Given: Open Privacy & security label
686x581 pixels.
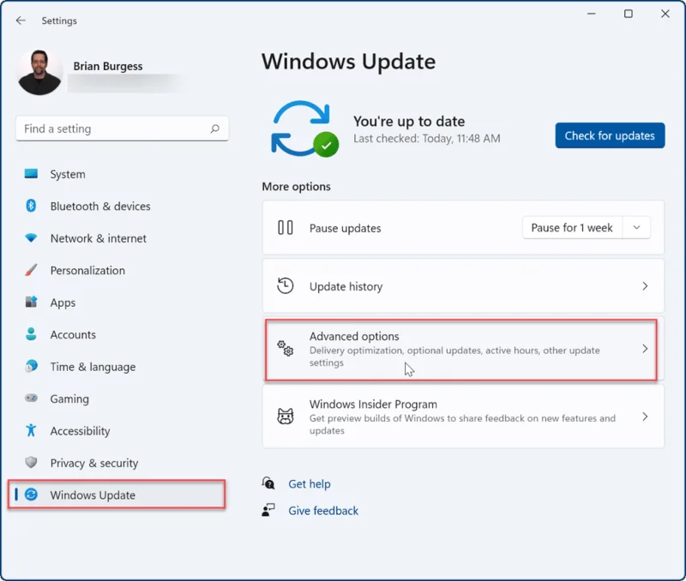Looking at the screenshot, I should 94,463.
